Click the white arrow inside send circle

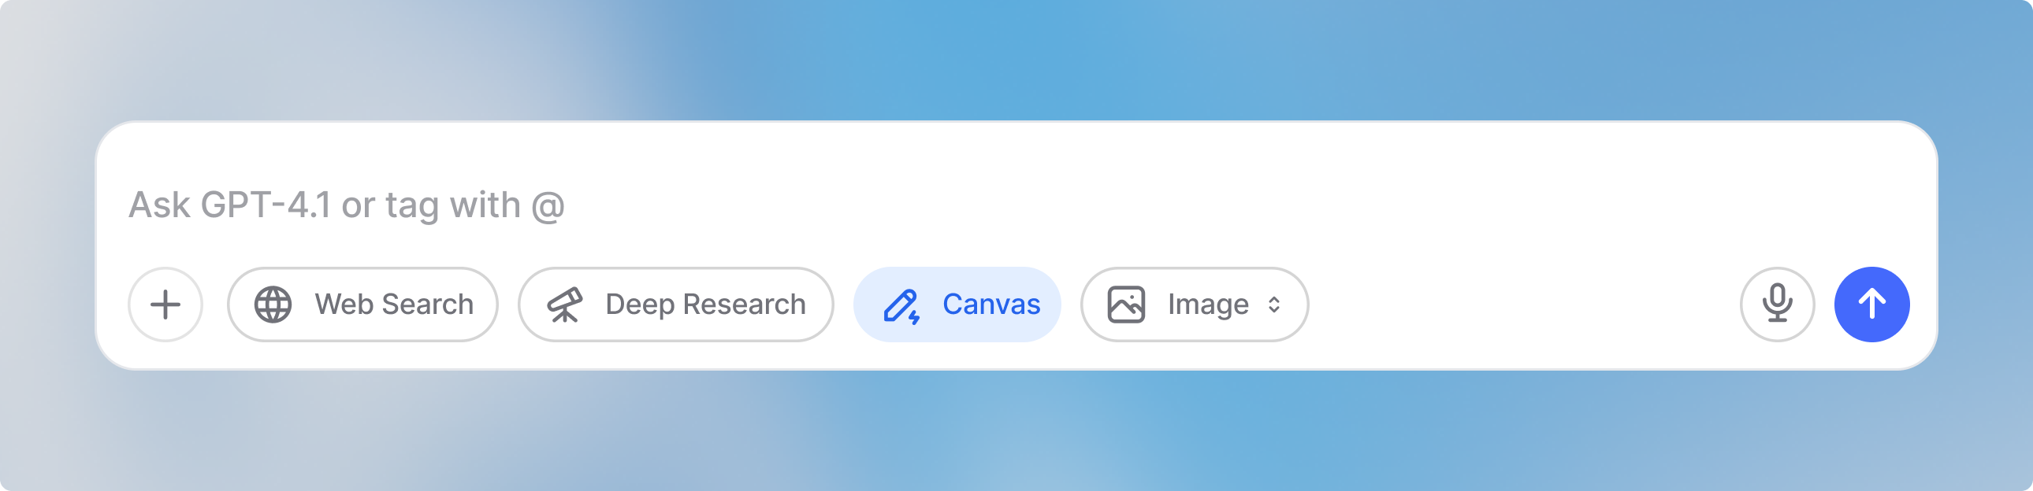tap(1872, 305)
